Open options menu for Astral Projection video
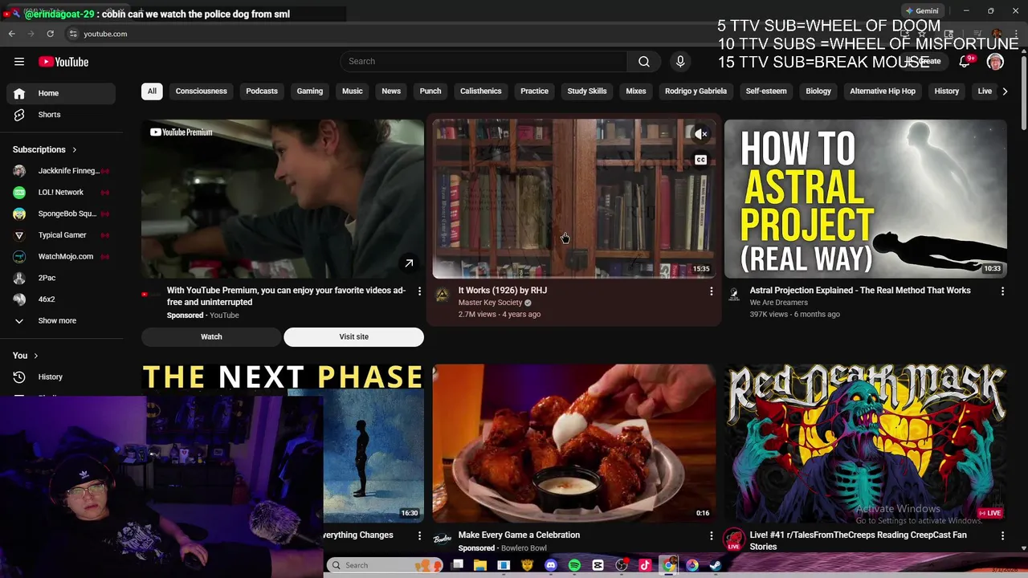This screenshot has width=1028, height=578. point(1002,291)
